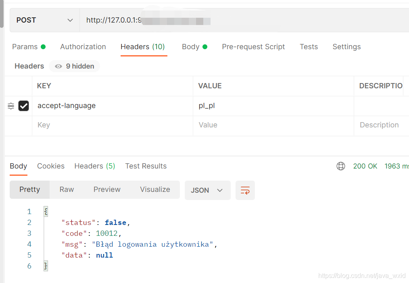
Task: Uncheck the accept-language header checkbox
Action: [x=24, y=106]
